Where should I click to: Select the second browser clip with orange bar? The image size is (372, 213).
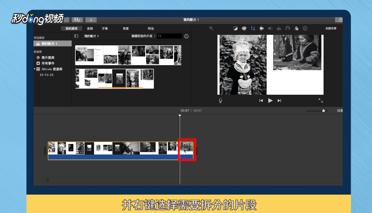pos(114,79)
